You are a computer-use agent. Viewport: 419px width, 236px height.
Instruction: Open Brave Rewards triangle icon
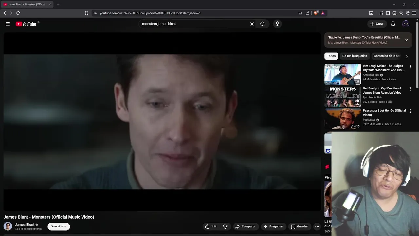coord(323,13)
